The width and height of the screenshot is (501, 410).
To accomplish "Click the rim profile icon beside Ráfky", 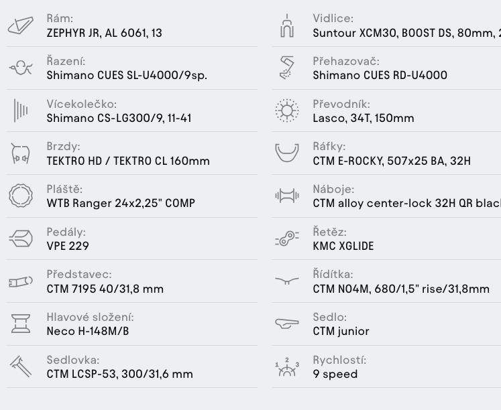I will click(x=287, y=153).
